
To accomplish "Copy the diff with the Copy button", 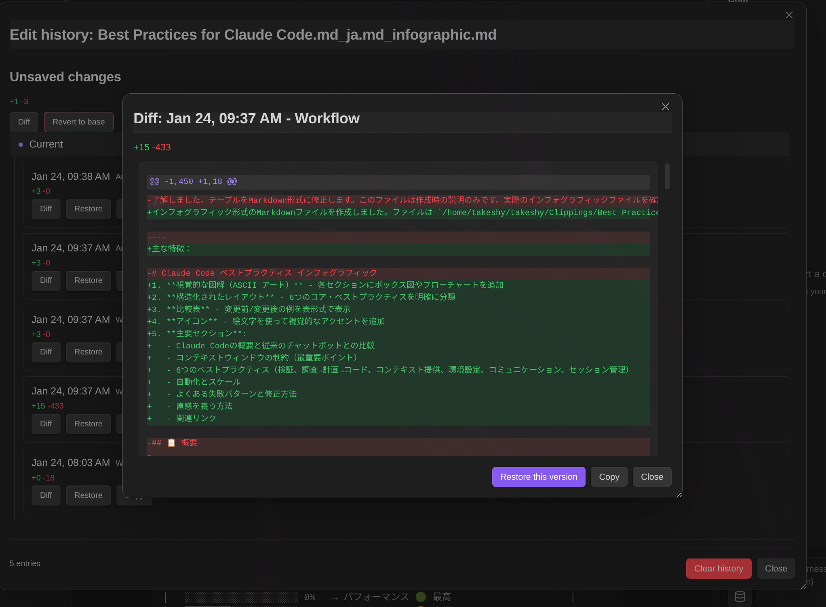I will click(609, 477).
